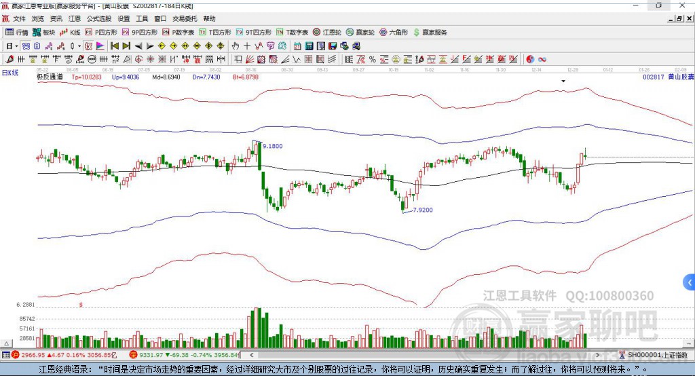Open the calculator icon
695x376 pixels.
pos(309,46)
